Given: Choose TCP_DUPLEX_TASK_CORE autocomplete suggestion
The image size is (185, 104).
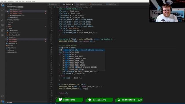Looking at the screenshot, I should [x=84, y=61].
